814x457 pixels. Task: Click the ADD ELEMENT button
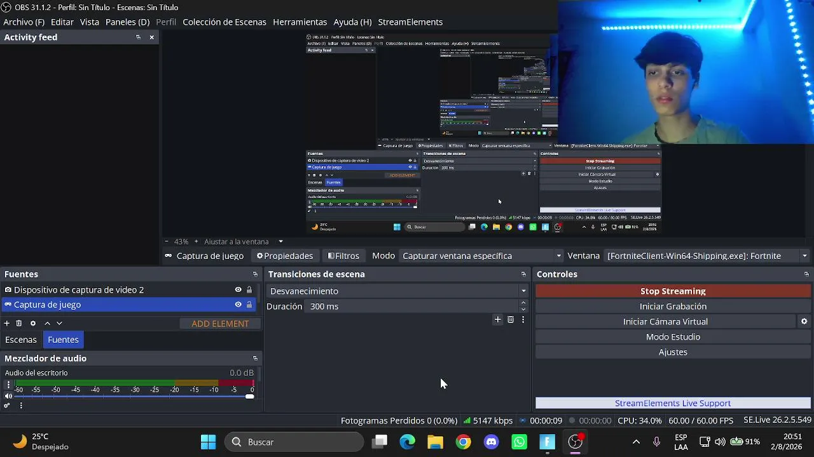coord(220,324)
